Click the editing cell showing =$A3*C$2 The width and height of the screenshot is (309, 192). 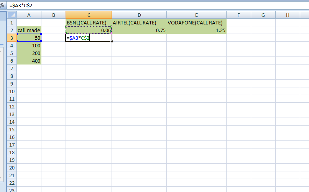pyautogui.click(x=89, y=38)
